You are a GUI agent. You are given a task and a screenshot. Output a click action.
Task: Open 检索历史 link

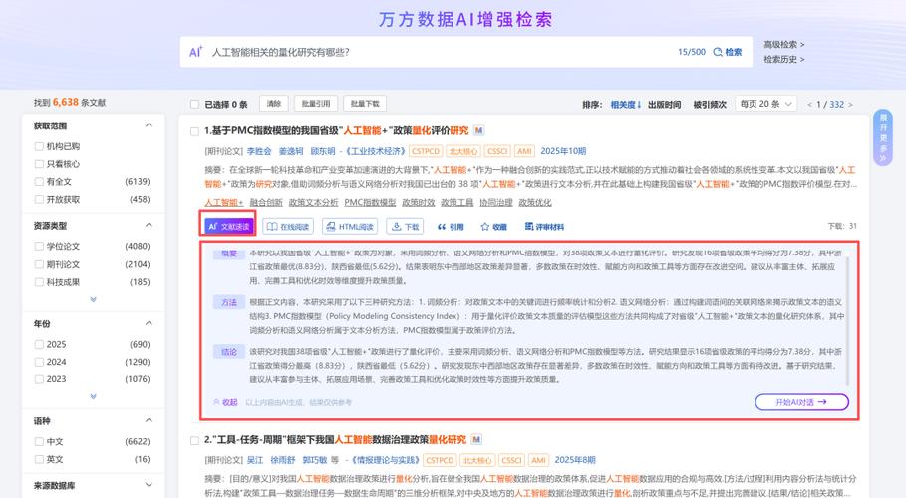[783, 59]
